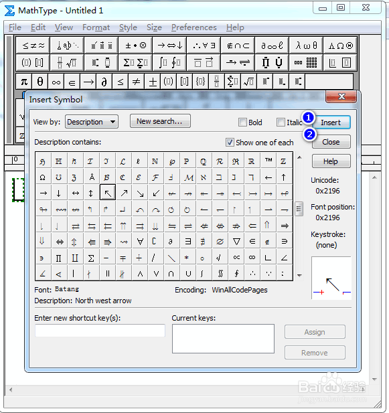Enable the Italic checkbox

(x=281, y=122)
